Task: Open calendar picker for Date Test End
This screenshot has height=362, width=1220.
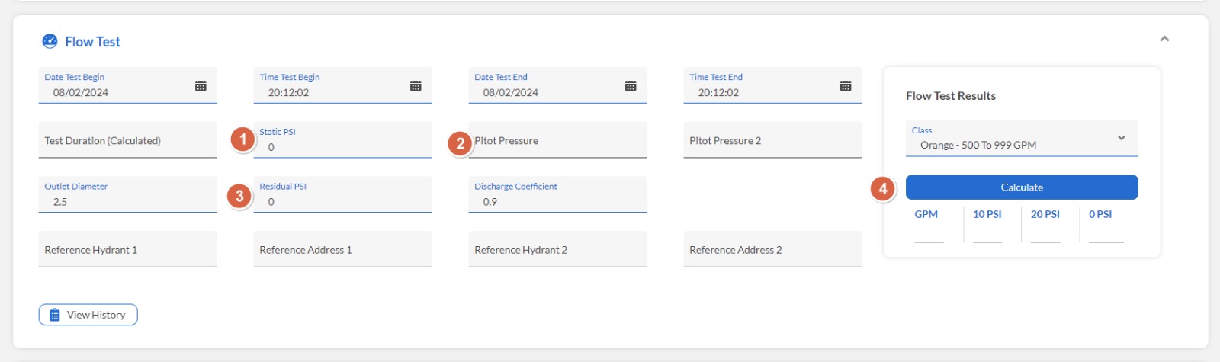Action: click(x=631, y=86)
